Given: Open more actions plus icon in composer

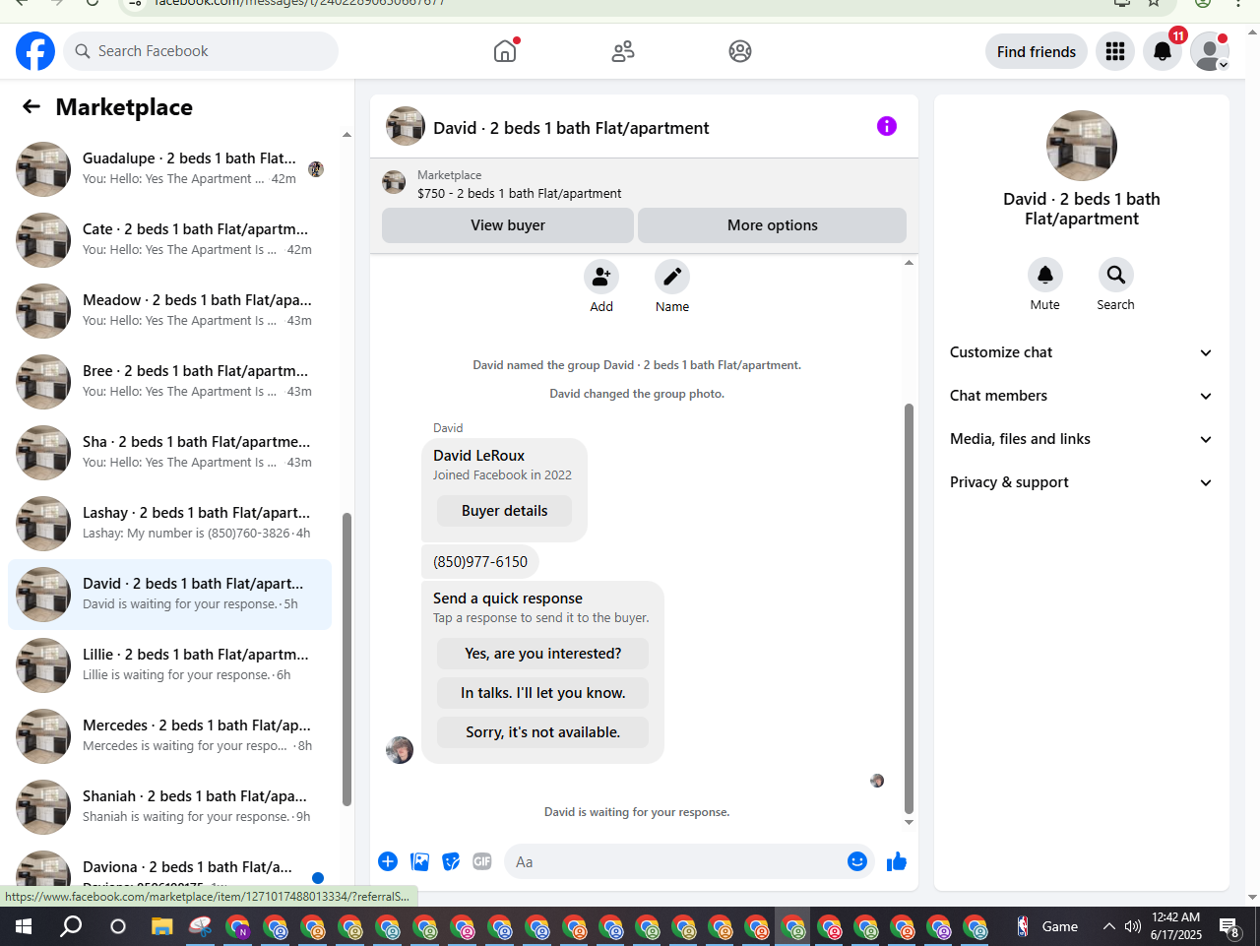Looking at the screenshot, I should 388,861.
